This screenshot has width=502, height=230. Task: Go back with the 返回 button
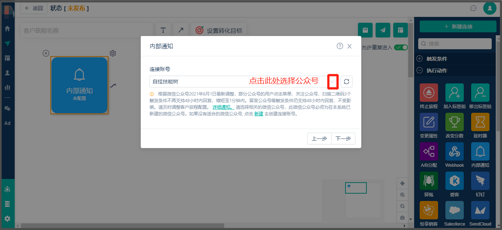34,8
